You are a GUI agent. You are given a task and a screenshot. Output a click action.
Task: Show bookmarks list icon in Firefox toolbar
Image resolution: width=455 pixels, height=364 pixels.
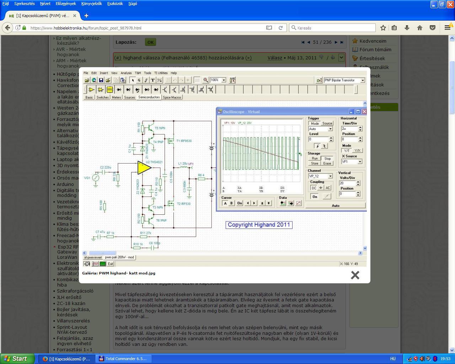pyautogui.click(x=394, y=28)
